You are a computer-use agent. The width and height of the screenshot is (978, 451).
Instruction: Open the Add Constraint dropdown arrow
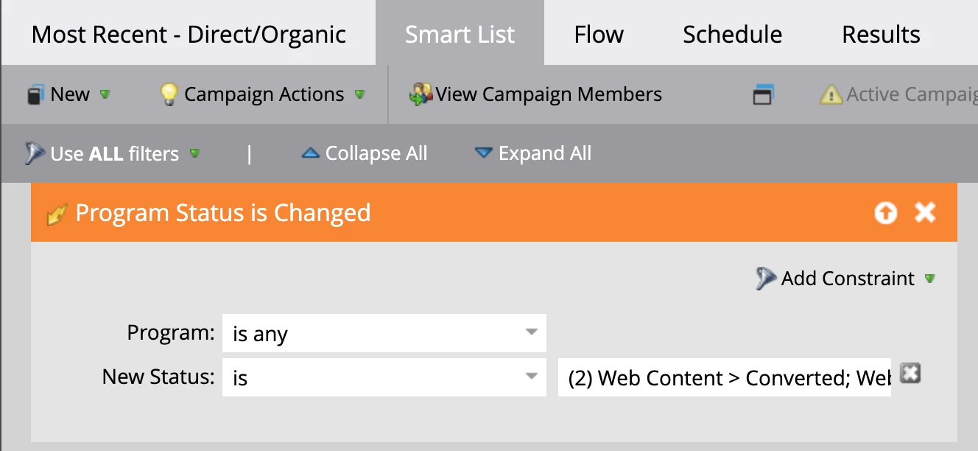point(930,279)
